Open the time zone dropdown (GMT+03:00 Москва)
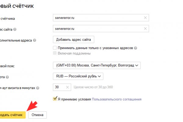Viewport: 183px width, 122px height. point(96,65)
